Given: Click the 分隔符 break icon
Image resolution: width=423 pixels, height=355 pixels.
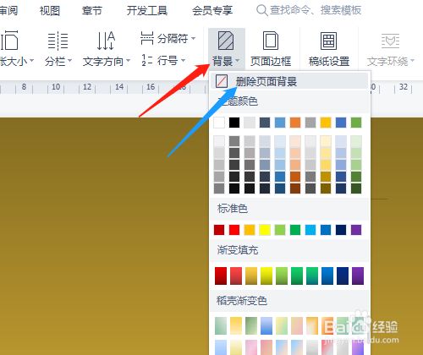Looking at the screenshot, I should [x=147, y=38].
